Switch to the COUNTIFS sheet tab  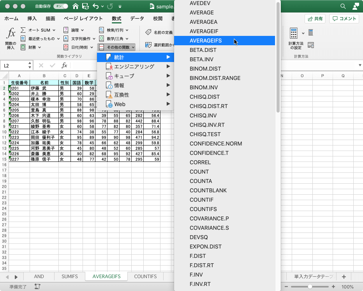145,277
